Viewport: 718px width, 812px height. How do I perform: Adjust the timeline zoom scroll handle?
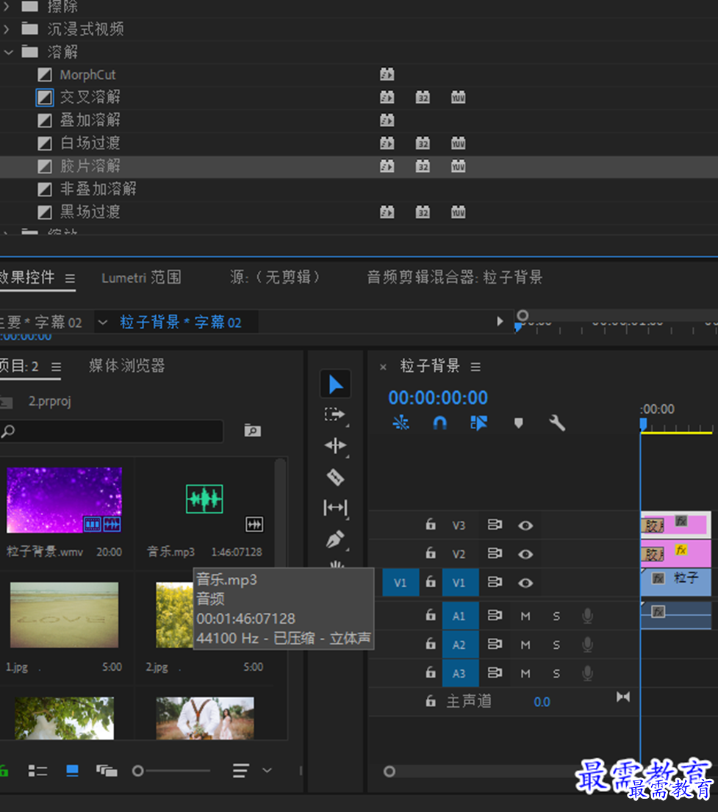(389, 772)
